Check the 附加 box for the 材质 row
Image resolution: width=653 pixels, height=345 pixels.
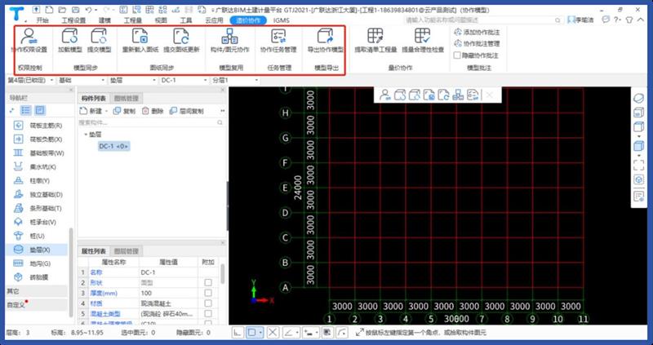pyautogui.click(x=208, y=303)
